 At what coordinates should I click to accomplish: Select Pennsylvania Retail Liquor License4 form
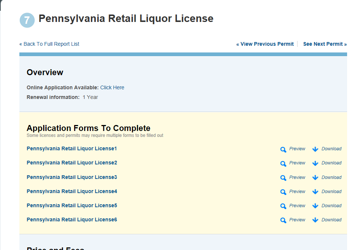72,191
